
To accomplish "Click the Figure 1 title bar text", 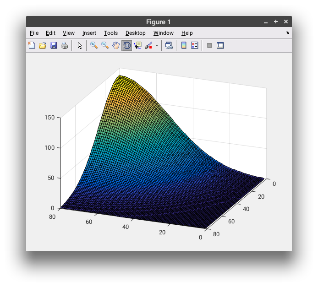I will tap(159, 22).
